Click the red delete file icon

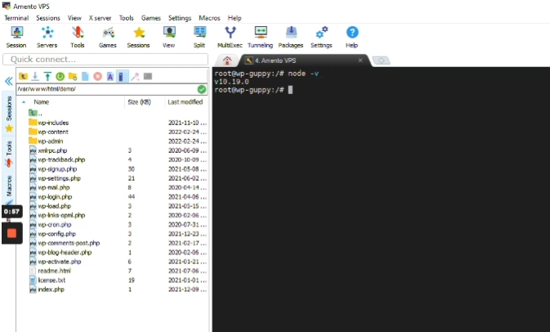(97, 76)
